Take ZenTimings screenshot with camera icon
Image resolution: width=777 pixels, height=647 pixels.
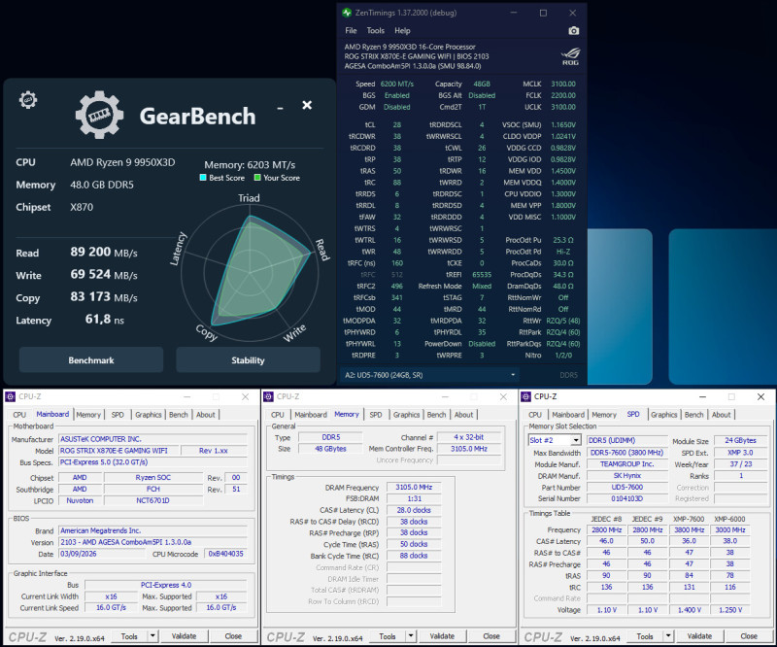[573, 31]
